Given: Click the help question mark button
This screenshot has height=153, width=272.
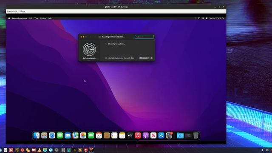Looking at the screenshot, I should tap(151, 58).
